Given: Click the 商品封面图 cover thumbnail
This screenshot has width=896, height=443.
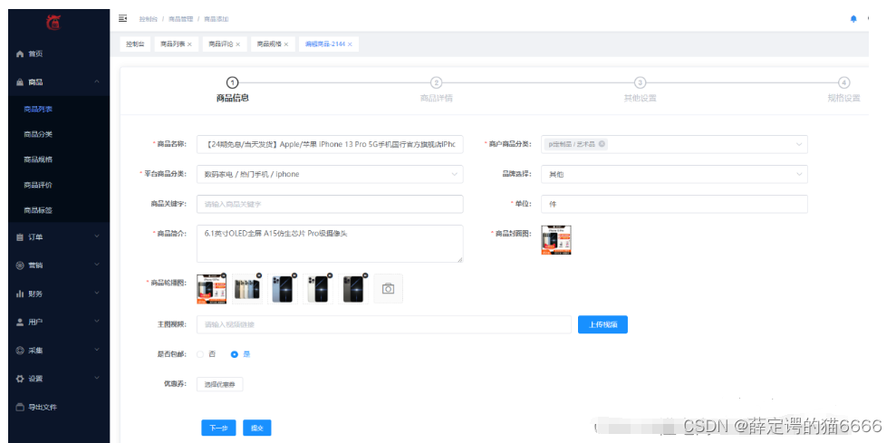Looking at the screenshot, I should pyautogui.click(x=556, y=240).
